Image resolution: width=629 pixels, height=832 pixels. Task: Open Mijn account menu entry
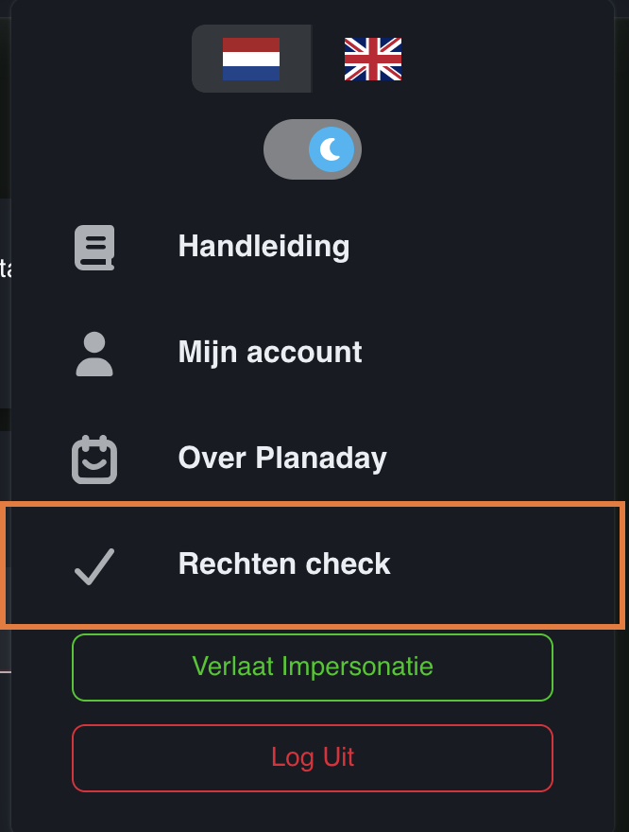pos(269,354)
